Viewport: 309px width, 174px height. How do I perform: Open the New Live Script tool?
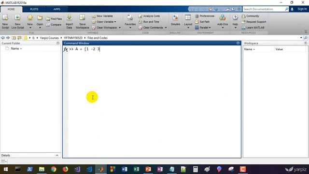point(17,22)
